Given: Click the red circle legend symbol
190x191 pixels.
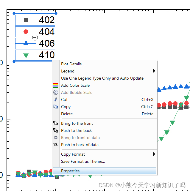Looking at the screenshot, I should (26, 32).
